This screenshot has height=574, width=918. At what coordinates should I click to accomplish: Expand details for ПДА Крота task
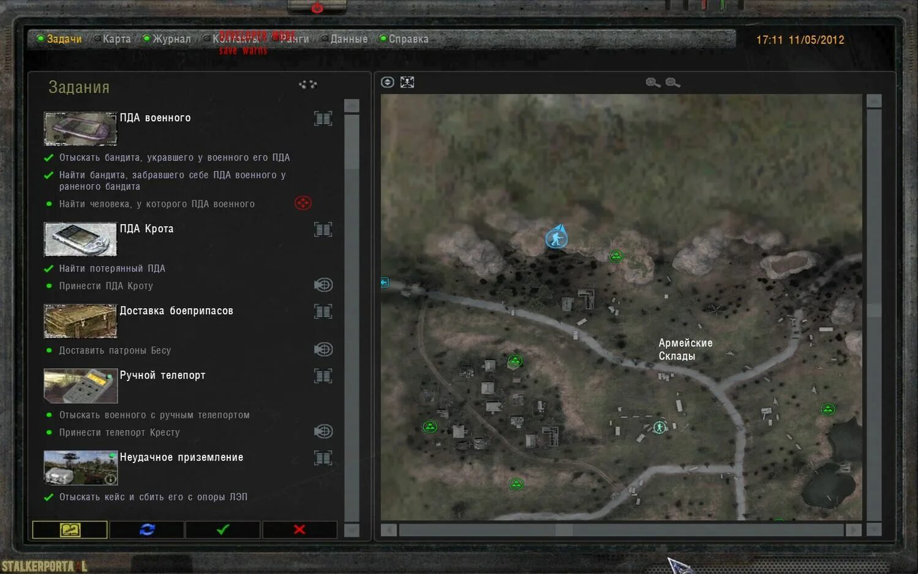pyautogui.click(x=323, y=229)
